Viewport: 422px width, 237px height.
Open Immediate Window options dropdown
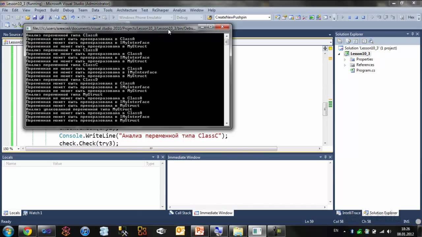coord(320,157)
